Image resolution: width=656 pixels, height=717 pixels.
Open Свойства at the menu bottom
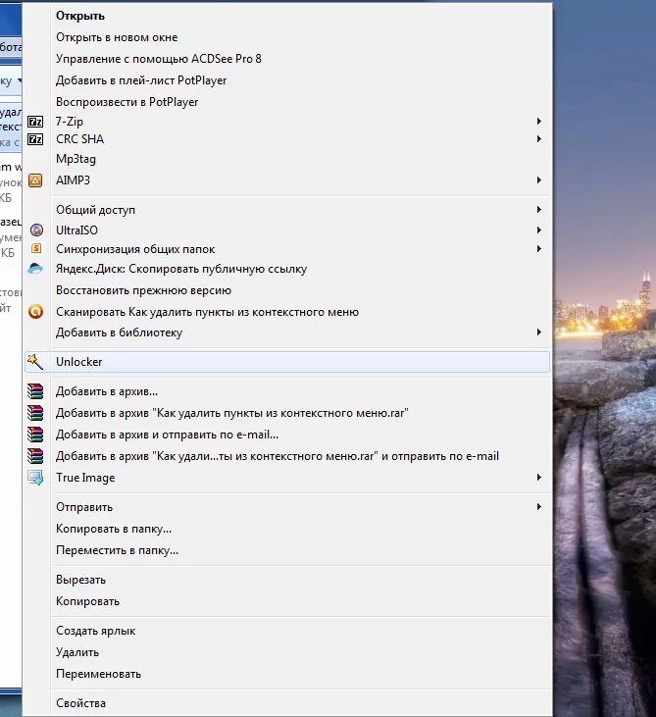287,703
